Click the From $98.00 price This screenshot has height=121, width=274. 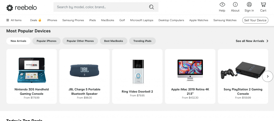click(84, 98)
